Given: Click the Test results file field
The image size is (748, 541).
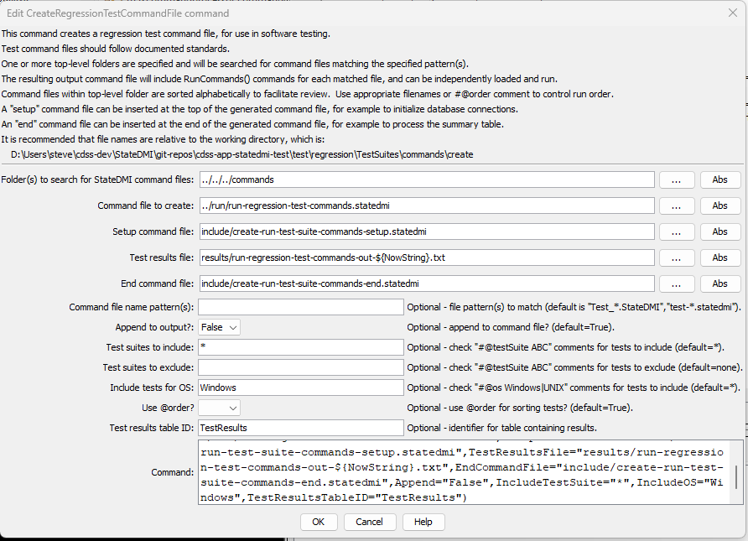Looking at the screenshot, I should tap(427, 257).
